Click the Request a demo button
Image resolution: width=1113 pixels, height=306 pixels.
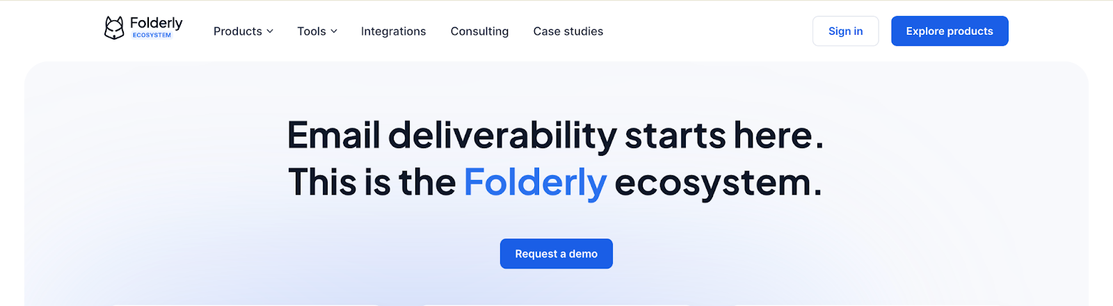pos(556,254)
